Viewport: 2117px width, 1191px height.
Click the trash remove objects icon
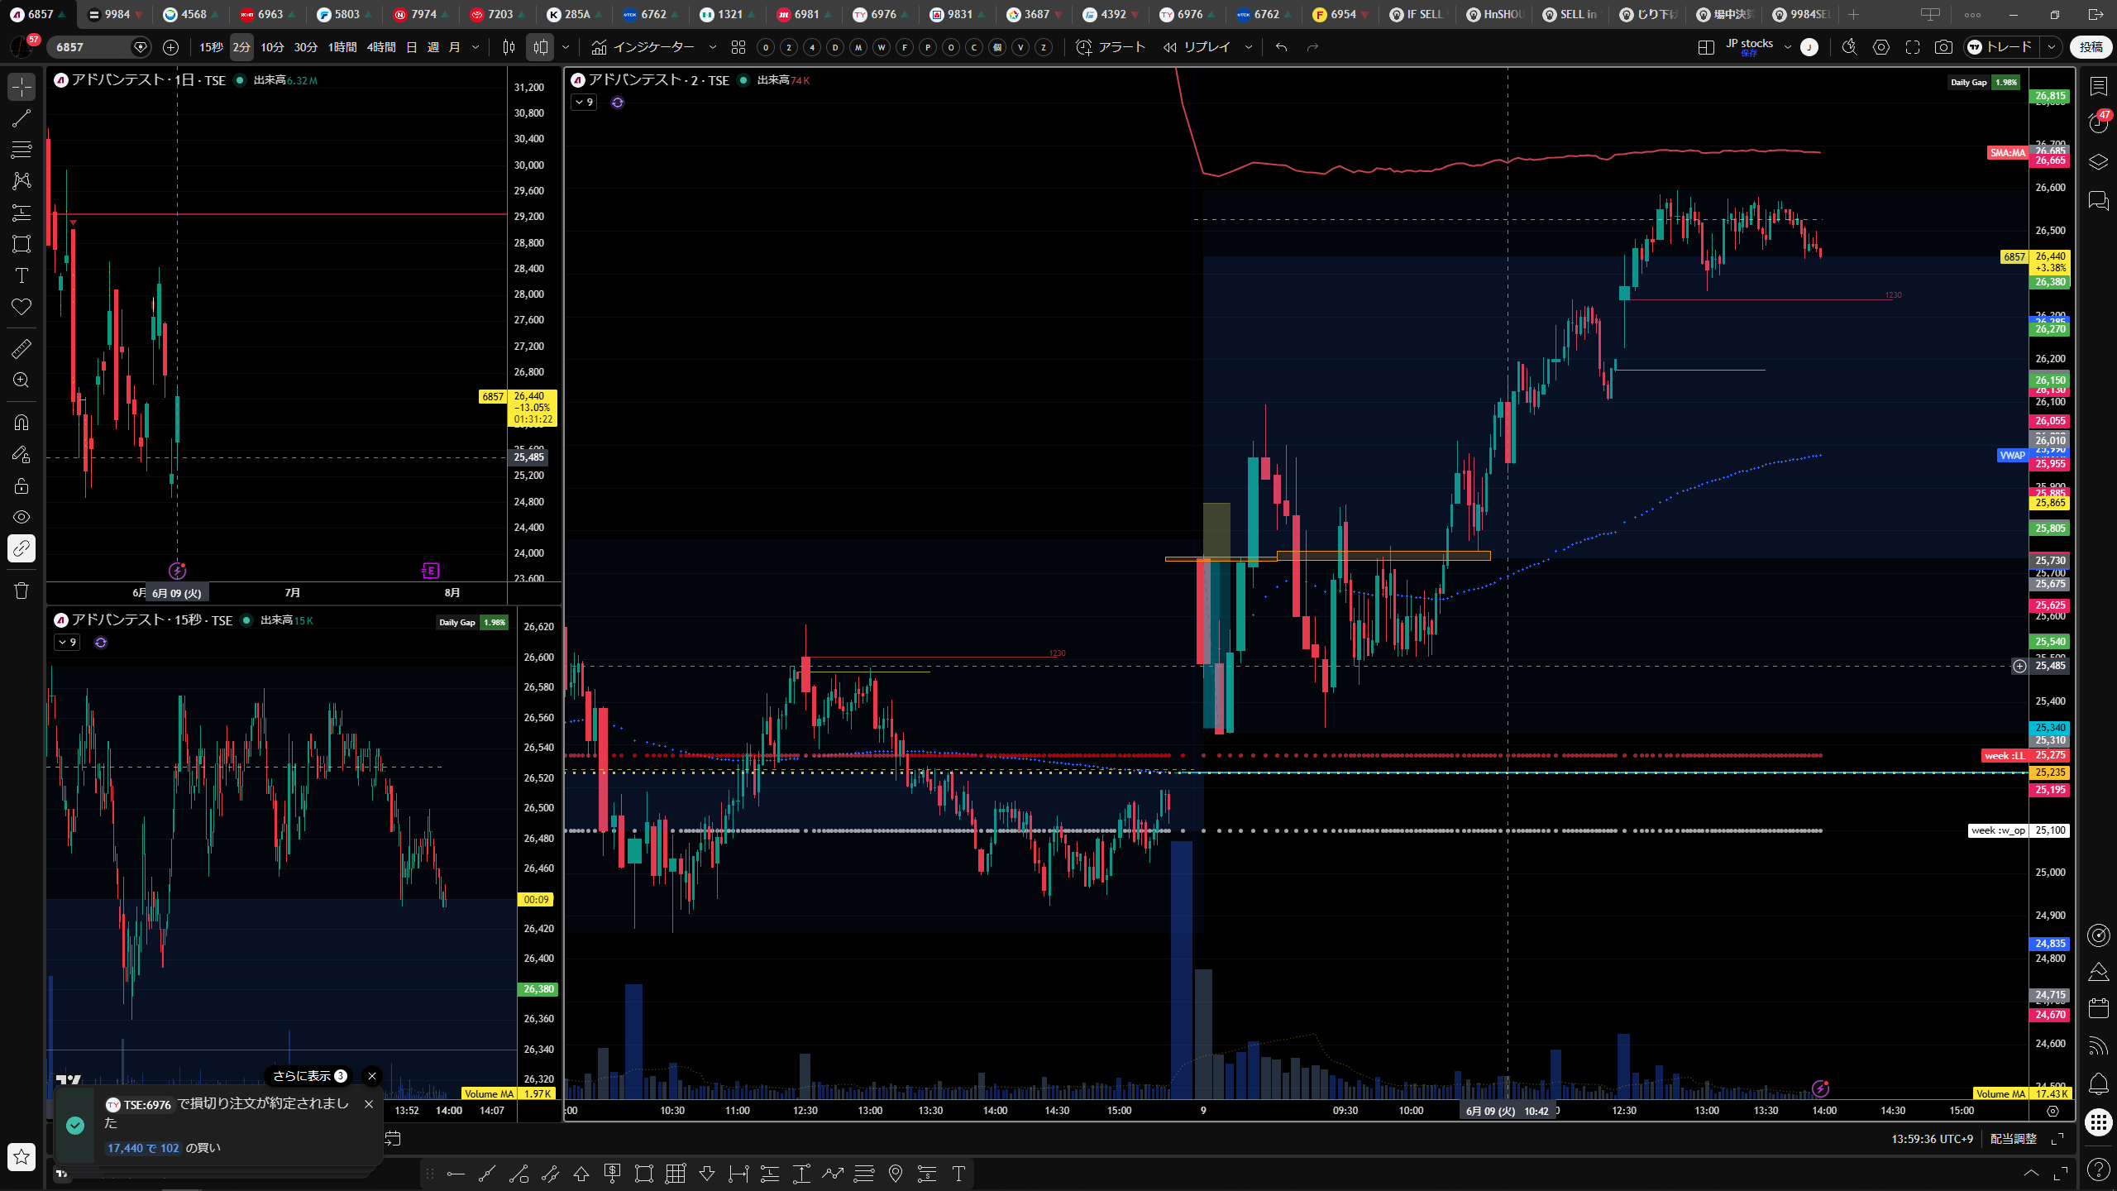click(22, 591)
